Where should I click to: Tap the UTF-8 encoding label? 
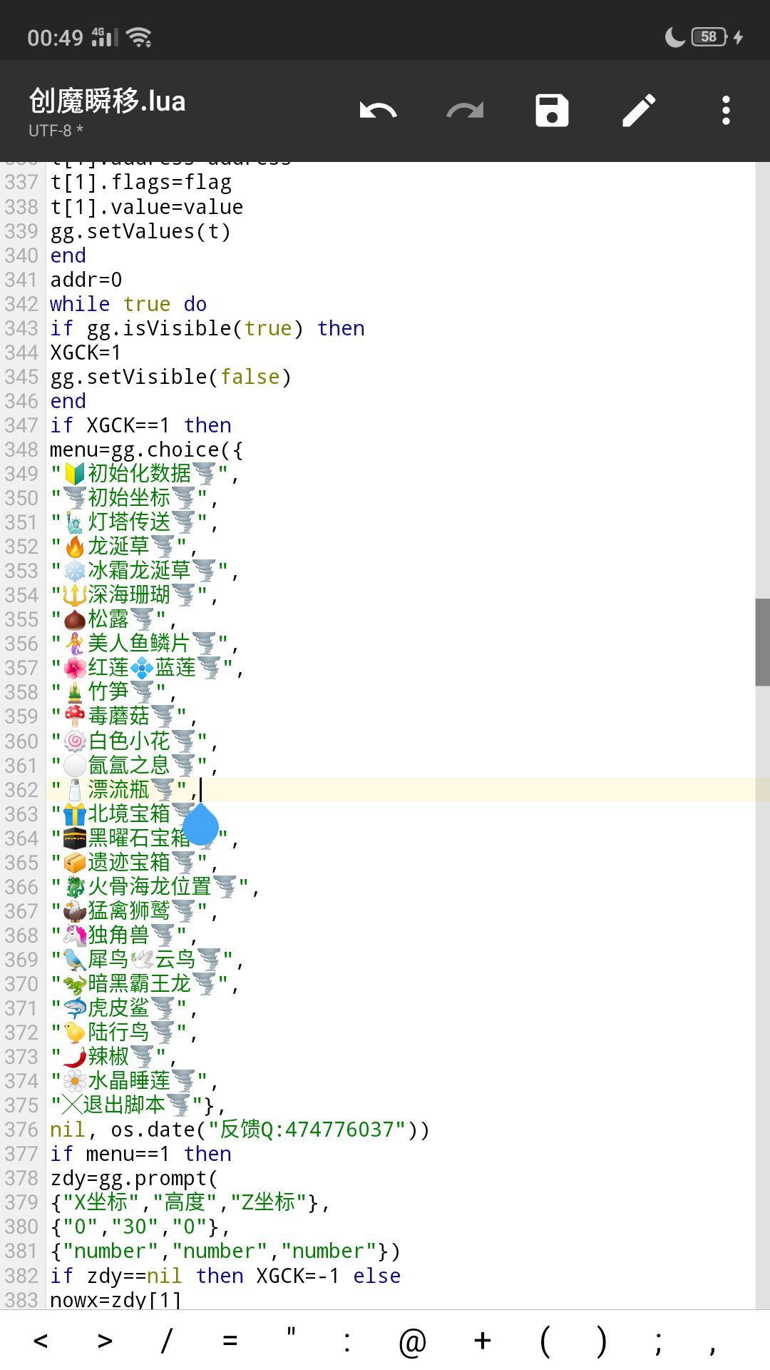(x=56, y=131)
